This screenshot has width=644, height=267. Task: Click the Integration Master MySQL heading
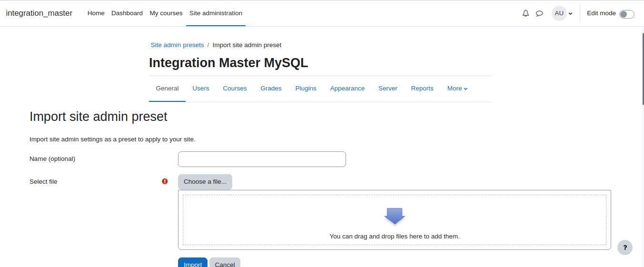tap(228, 63)
